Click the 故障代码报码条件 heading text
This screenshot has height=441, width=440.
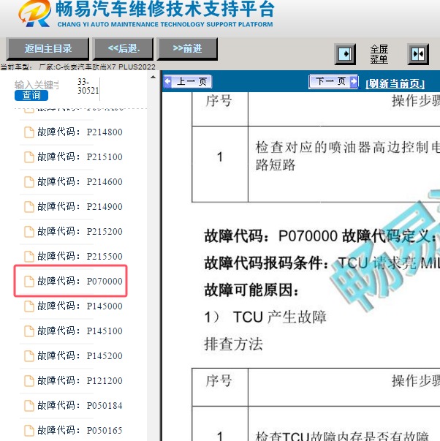pyautogui.click(x=266, y=263)
